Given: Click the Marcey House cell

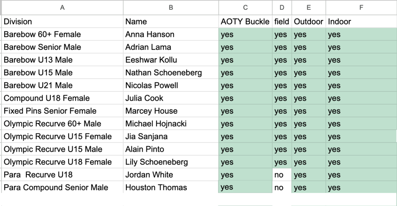Looking at the screenshot, I should pyautogui.click(x=171, y=111).
